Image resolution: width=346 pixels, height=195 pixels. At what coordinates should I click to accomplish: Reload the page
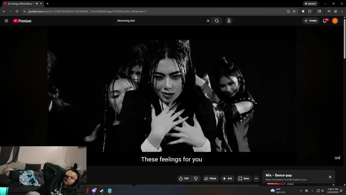[x=17, y=11]
